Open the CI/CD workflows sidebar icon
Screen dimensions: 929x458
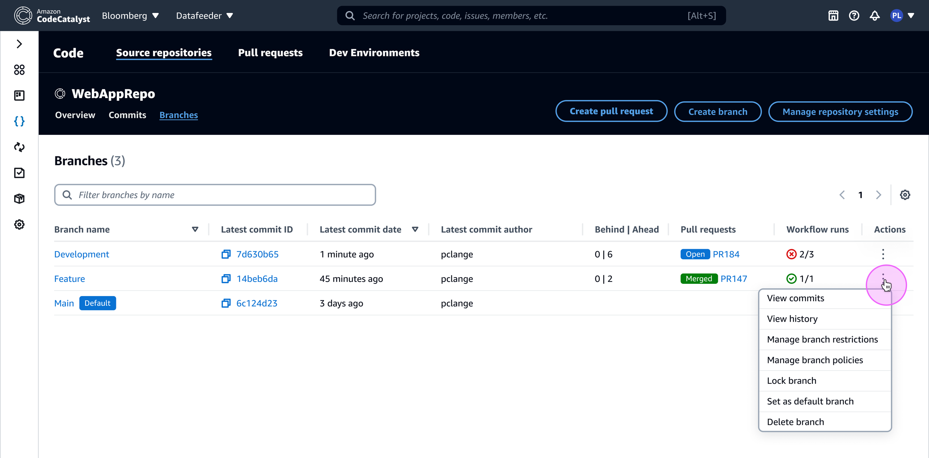pyautogui.click(x=19, y=147)
